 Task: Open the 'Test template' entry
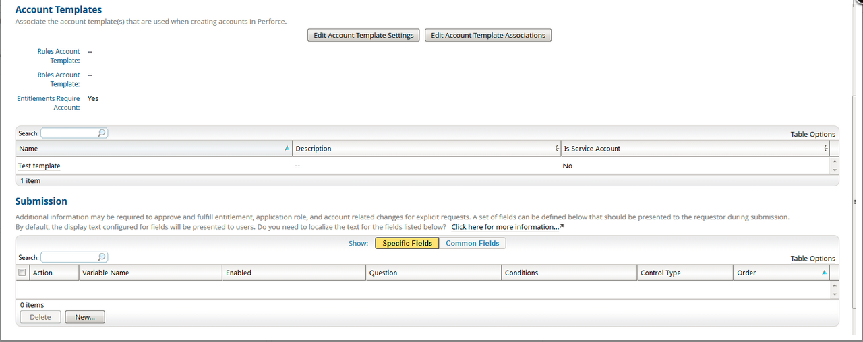click(39, 166)
